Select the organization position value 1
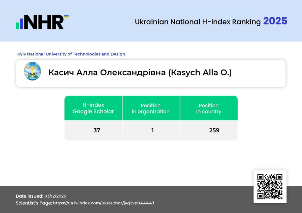302x213 pixels. point(153,130)
